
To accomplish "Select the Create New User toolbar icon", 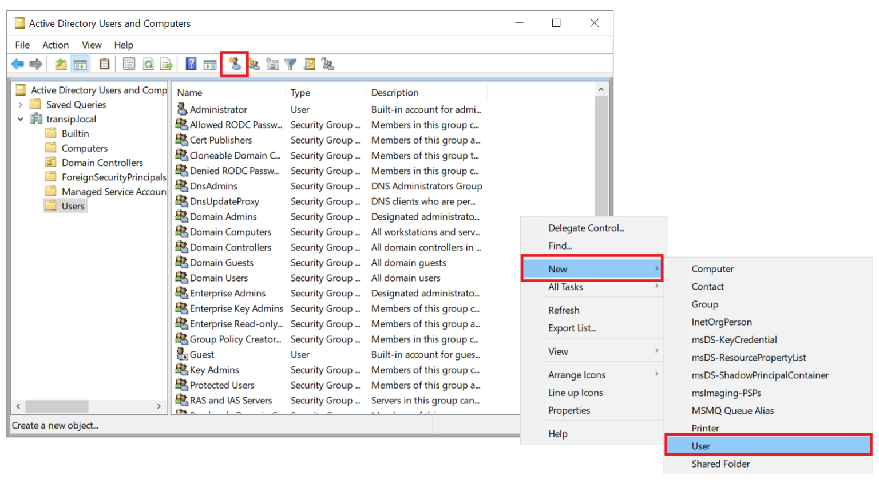I will [234, 64].
